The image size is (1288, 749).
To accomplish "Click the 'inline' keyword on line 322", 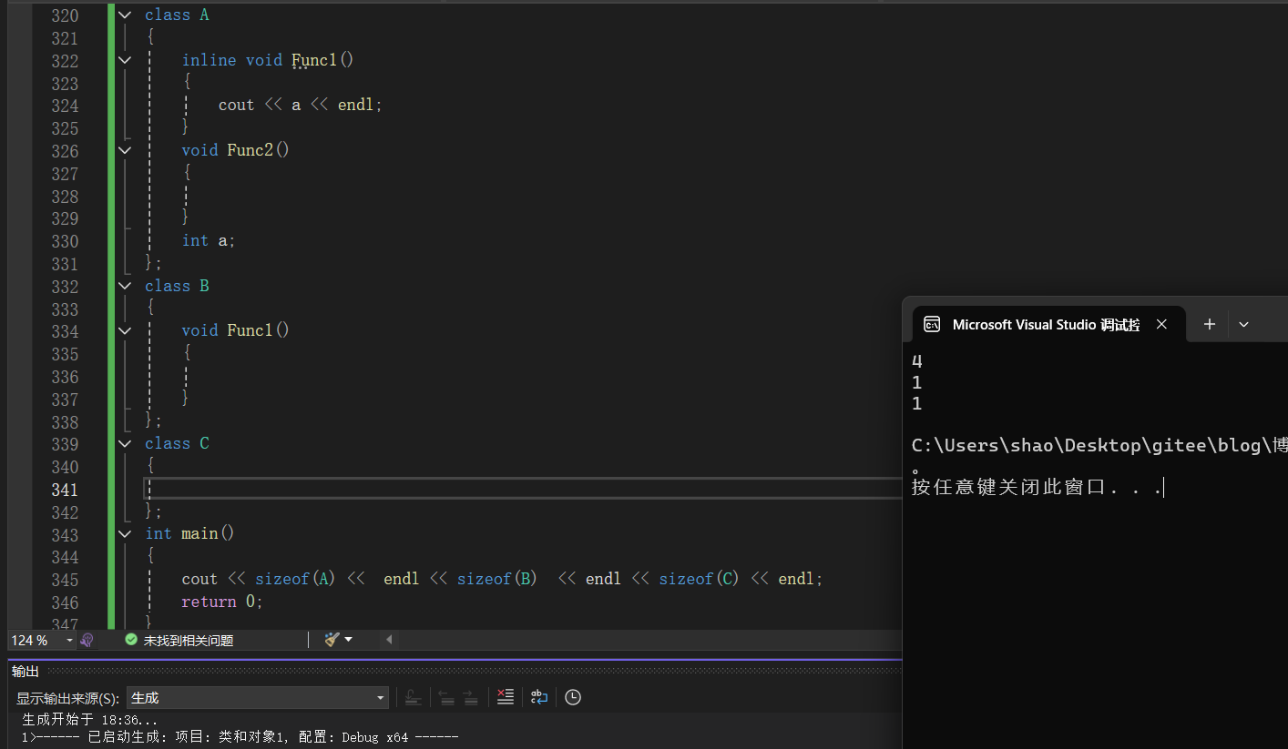I will point(209,60).
